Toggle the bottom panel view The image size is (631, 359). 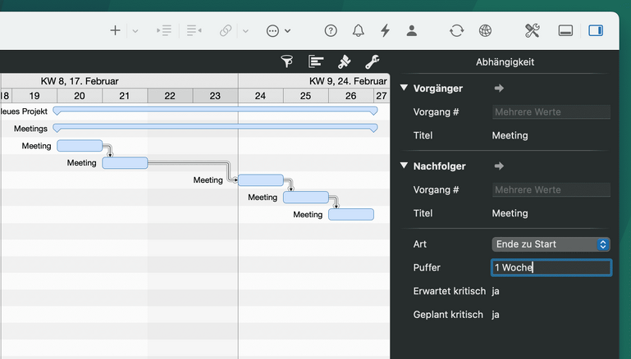click(565, 30)
